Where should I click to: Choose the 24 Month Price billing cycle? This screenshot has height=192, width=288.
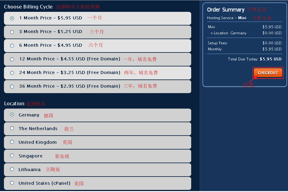(12, 73)
